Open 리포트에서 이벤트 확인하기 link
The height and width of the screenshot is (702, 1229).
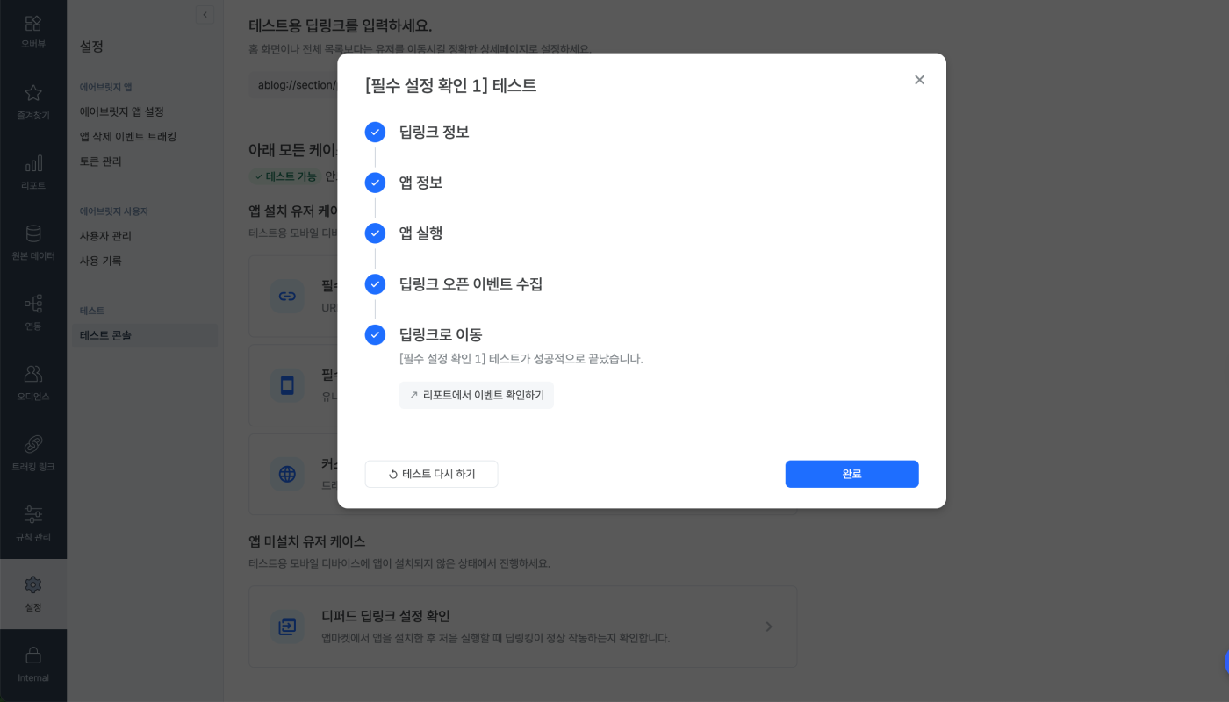click(x=477, y=395)
